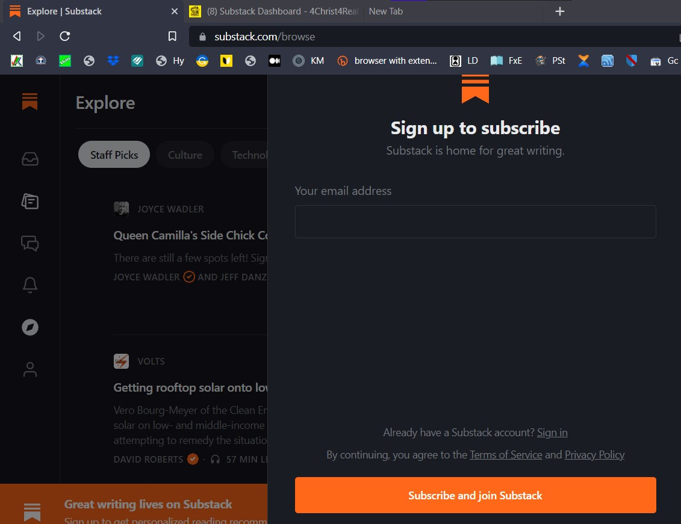Screen dimensions: 681x524
Task: Open the LD bookmark
Action: 464,61
